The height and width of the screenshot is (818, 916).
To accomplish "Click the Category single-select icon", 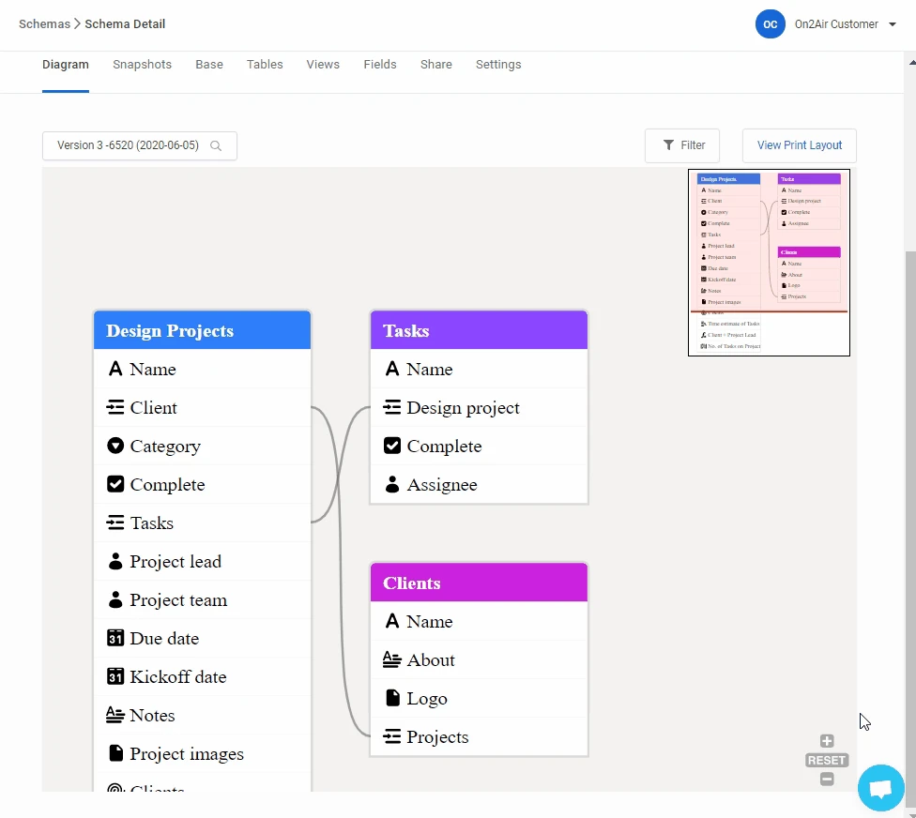I will (x=115, y=447).
